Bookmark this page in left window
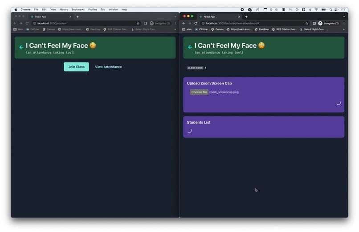This screenshot has height=232, width=359. [x=138, y=23]
